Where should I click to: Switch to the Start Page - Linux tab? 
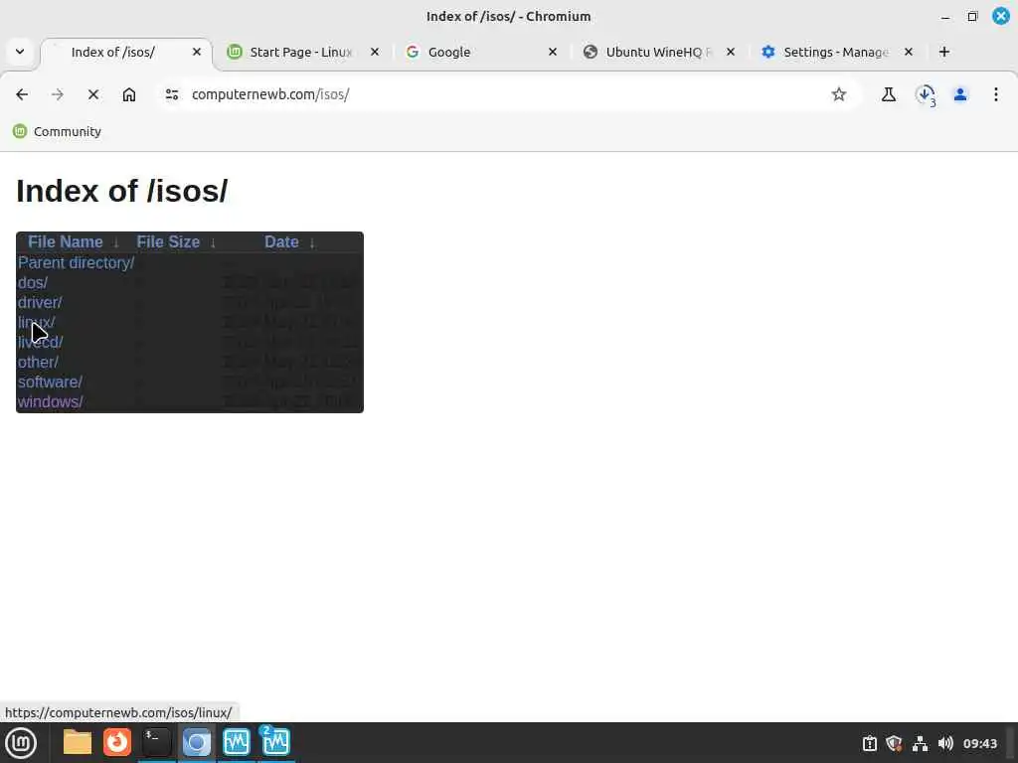300,52
